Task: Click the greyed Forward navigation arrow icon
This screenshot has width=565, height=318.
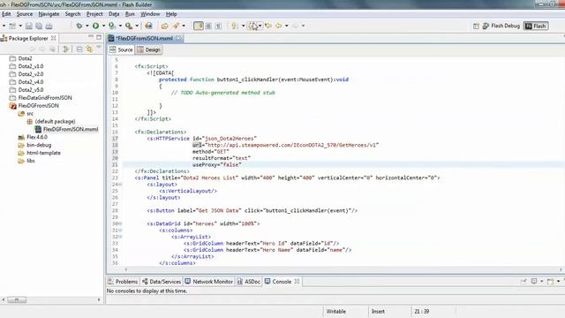Action: tap(296, 26)
